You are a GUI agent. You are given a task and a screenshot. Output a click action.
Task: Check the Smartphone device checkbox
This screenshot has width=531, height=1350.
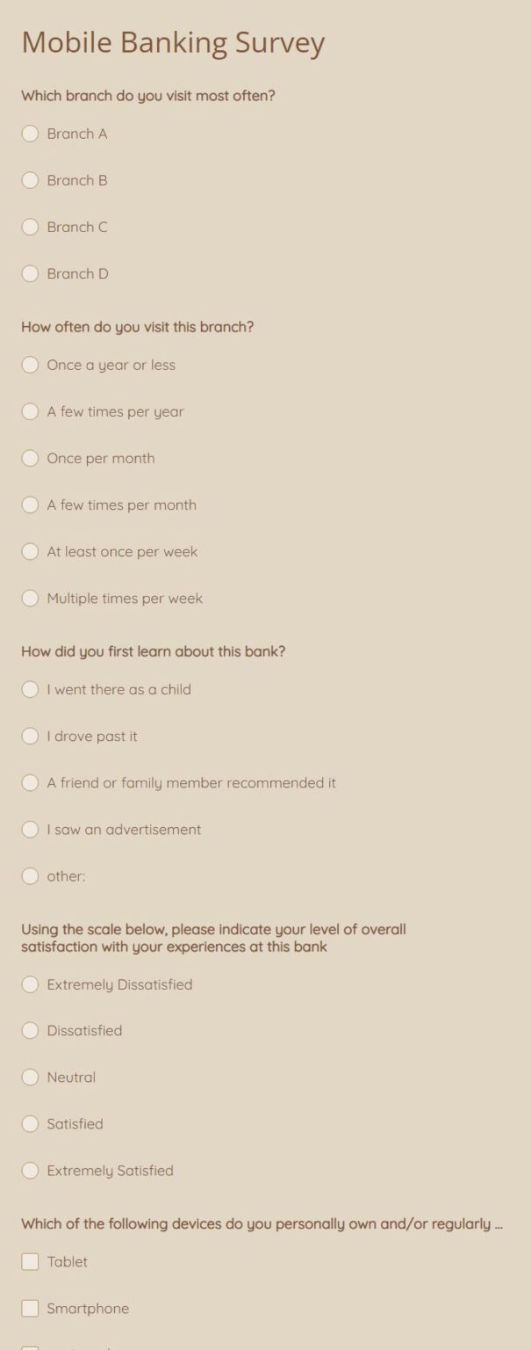[30, 1308]
